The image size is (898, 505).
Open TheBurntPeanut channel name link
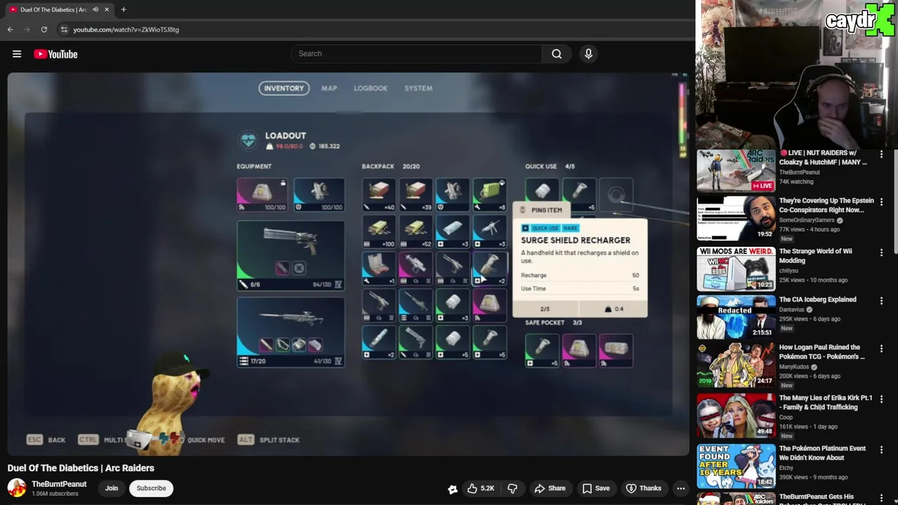coord(59,484)
